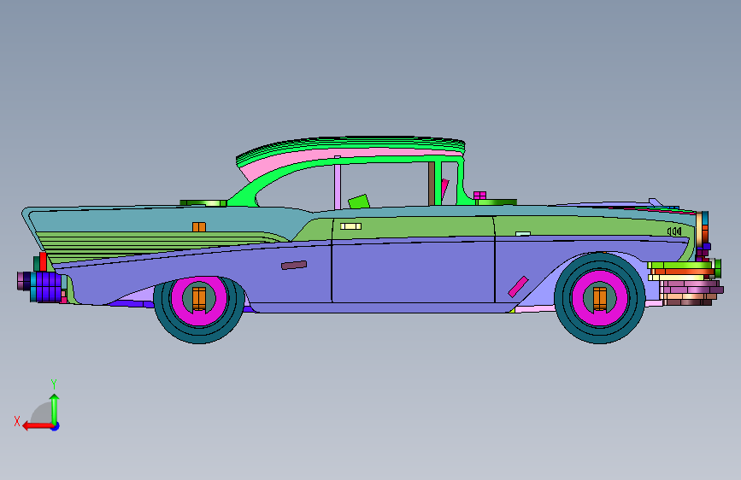
Task: Click the blue Z axis dot on the triad
Action: pyautogui.click(x=56, y=427)
